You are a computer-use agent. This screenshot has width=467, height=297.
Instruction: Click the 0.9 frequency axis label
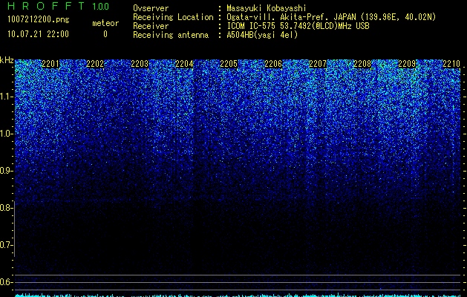(x=5, y=171)
